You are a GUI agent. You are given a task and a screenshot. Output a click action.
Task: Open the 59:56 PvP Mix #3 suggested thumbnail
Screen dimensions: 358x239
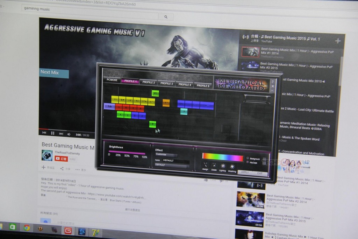point(250,219)
